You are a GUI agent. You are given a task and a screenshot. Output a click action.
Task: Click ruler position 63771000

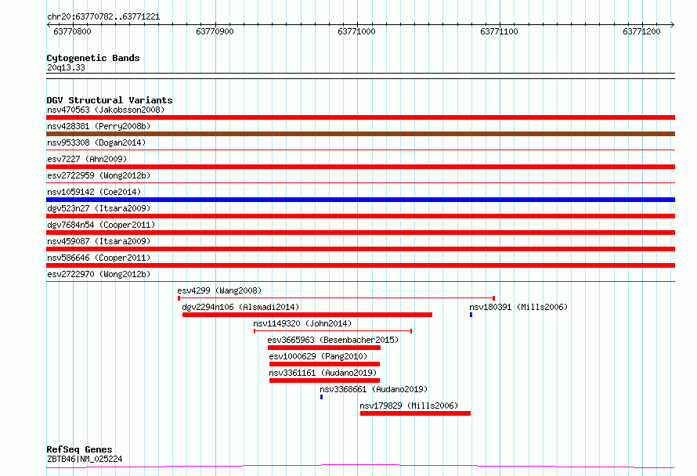356,31
